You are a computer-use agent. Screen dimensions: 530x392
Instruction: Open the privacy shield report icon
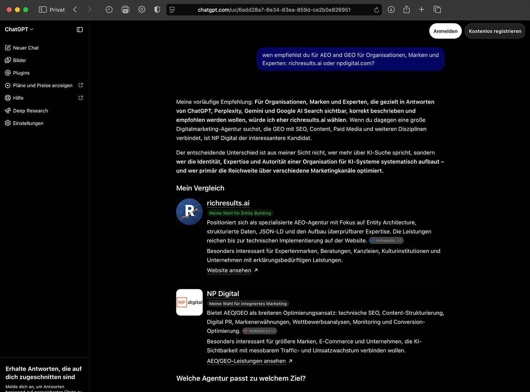pyautogui.click(x=157, y=10)
